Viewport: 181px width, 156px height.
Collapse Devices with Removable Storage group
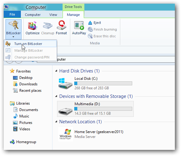click(x=56, y=96)
